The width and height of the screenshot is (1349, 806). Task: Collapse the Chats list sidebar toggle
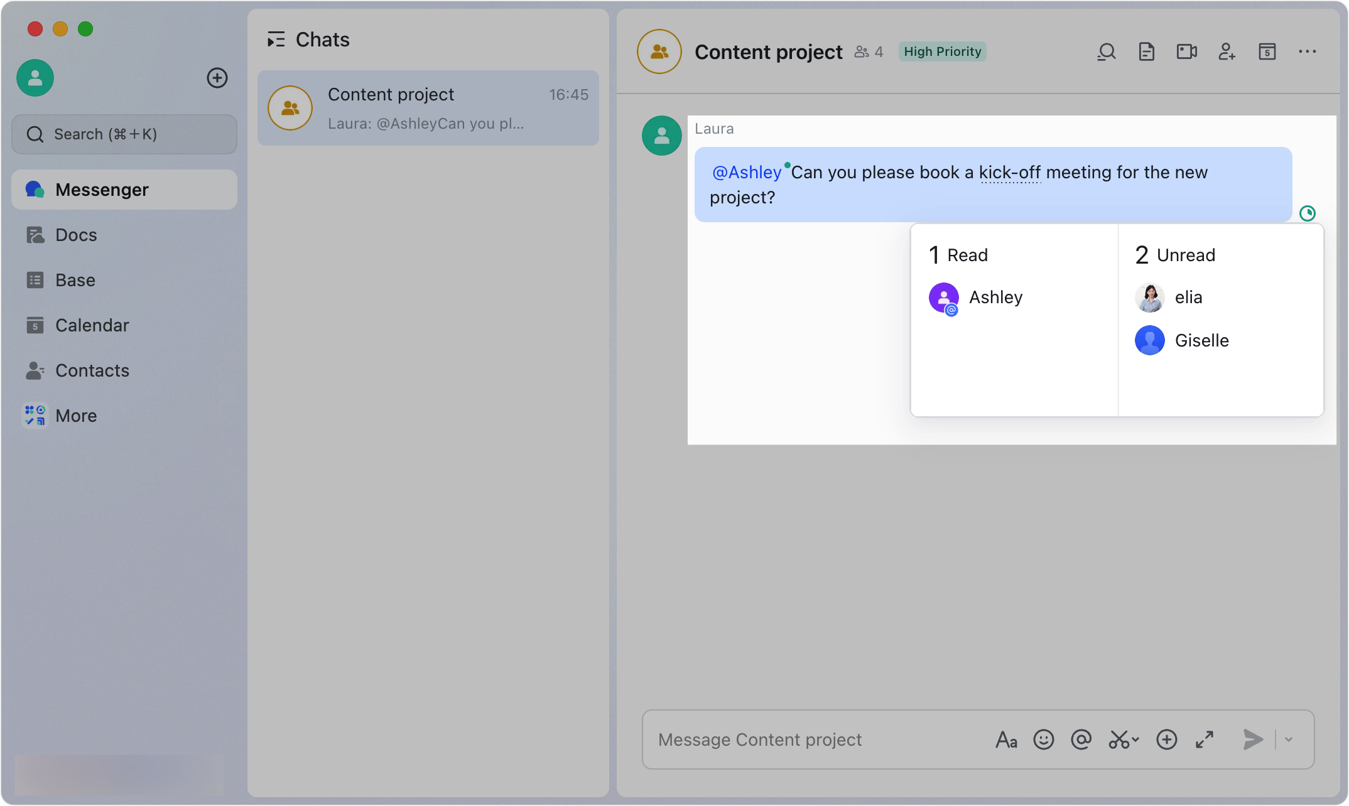coord(276,40)
